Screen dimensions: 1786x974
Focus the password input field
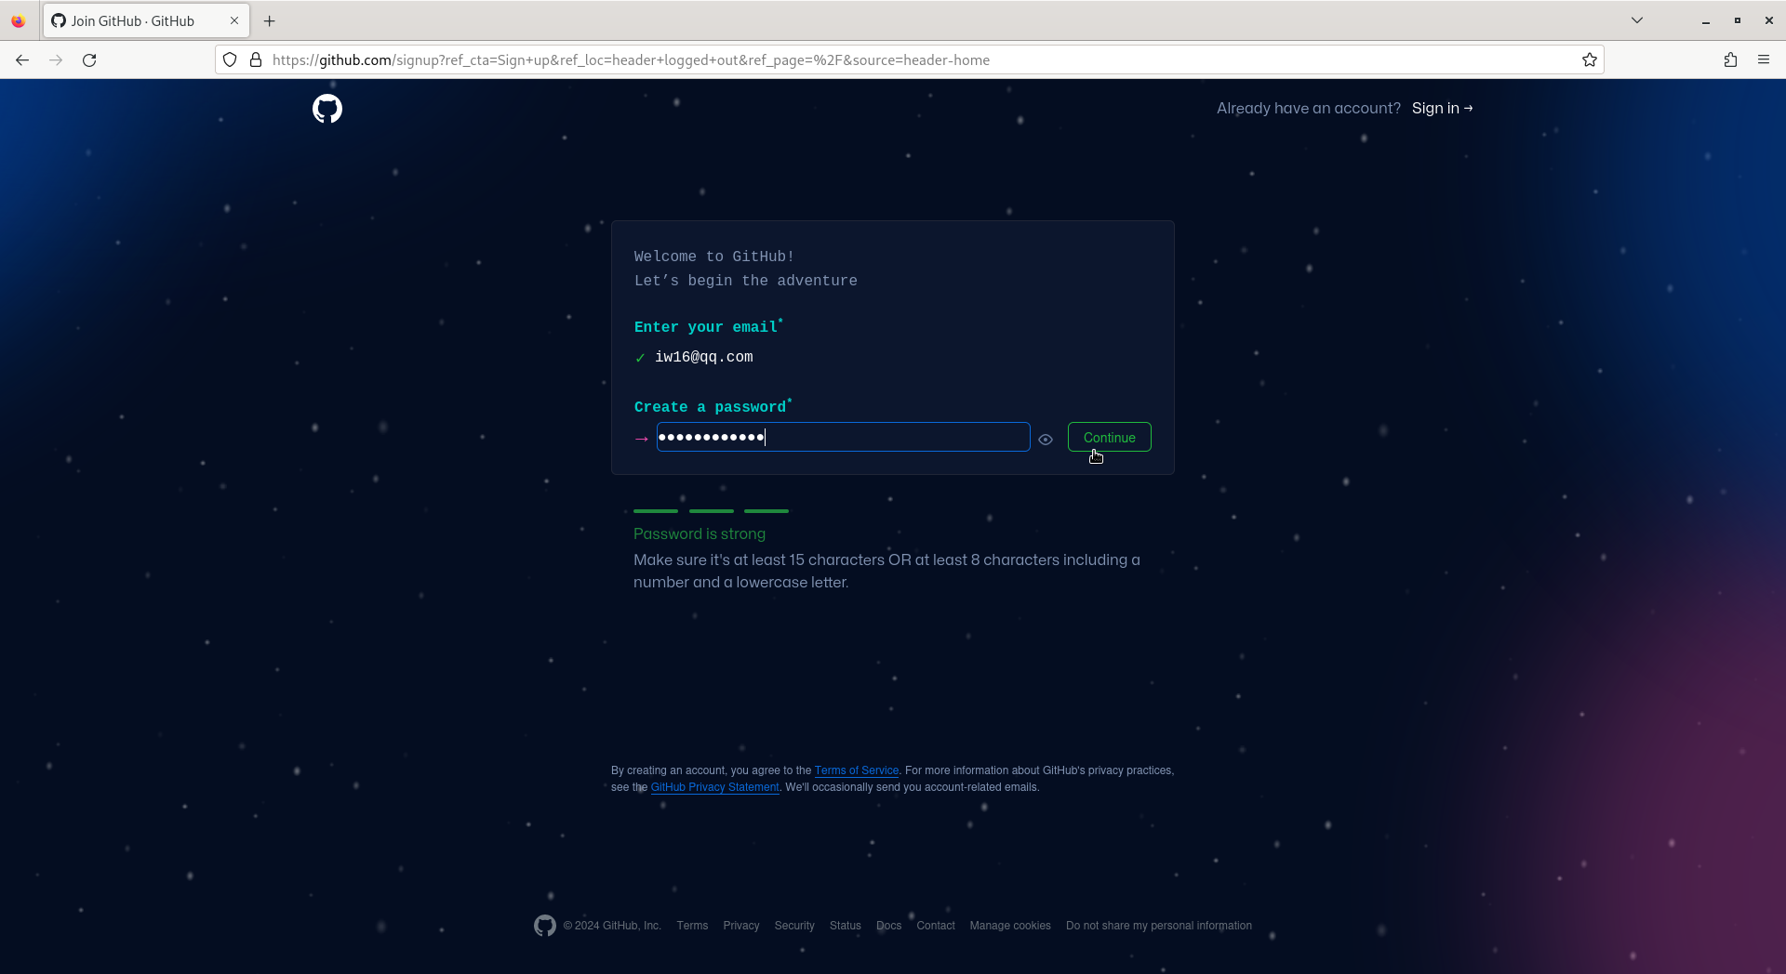(x=843, y=437)
